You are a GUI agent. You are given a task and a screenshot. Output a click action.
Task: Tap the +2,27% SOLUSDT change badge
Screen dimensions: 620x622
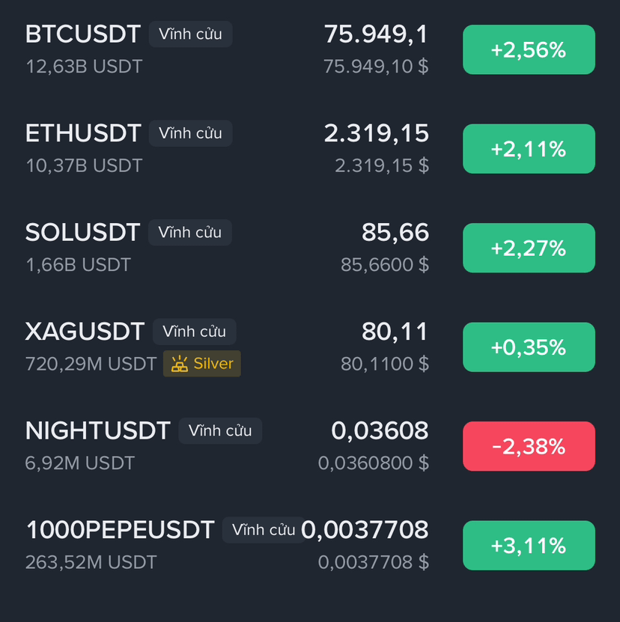coord(529,248)
